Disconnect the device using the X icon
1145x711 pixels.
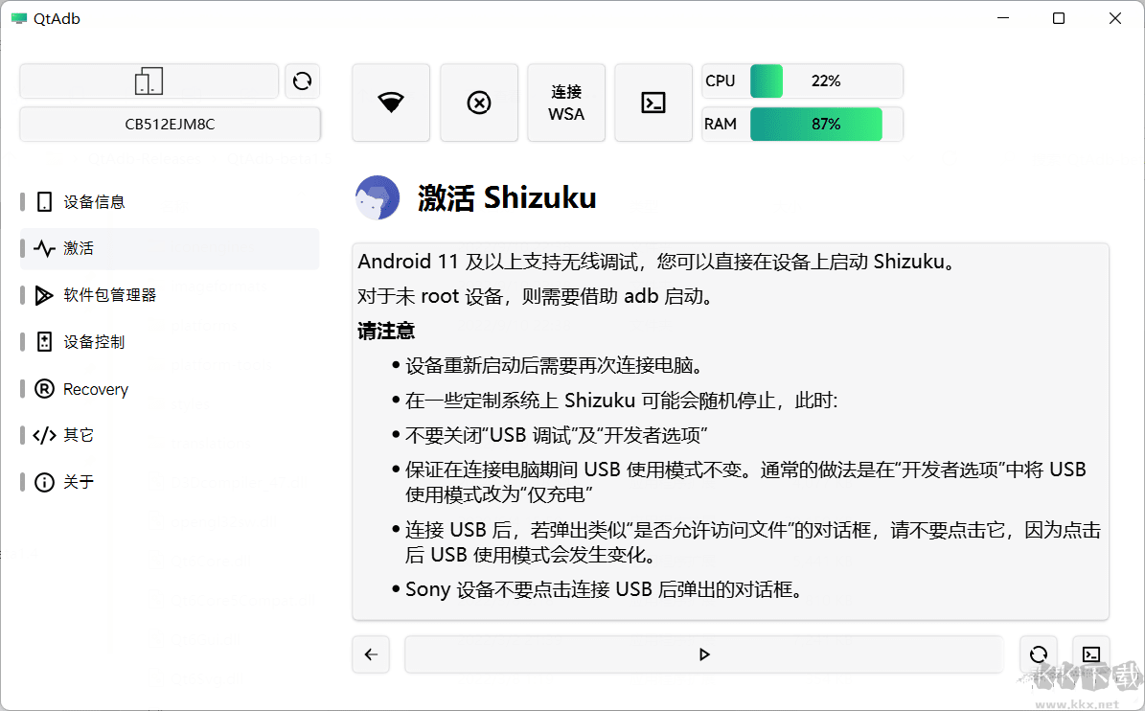(x=478, y=102)
